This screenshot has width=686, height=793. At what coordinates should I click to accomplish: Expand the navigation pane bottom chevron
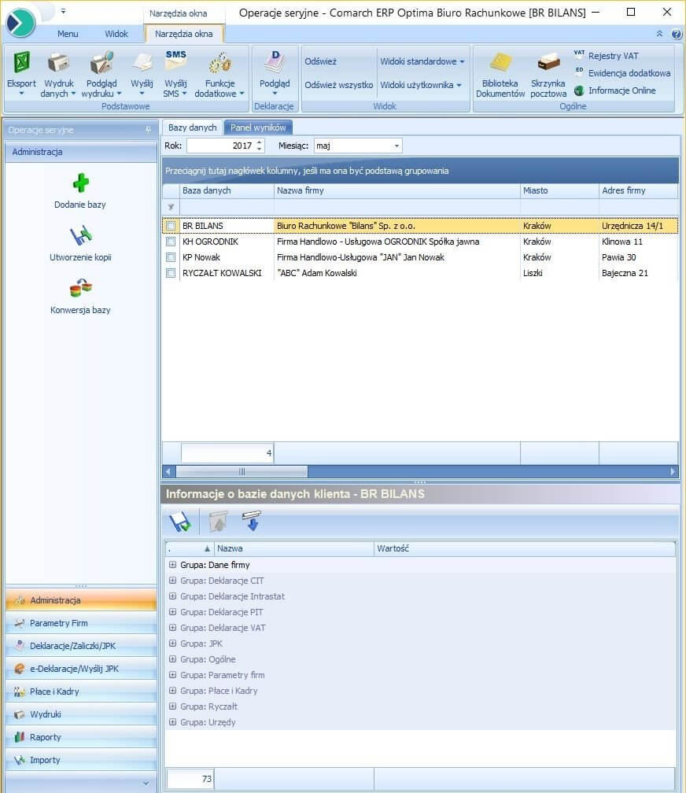146,783
